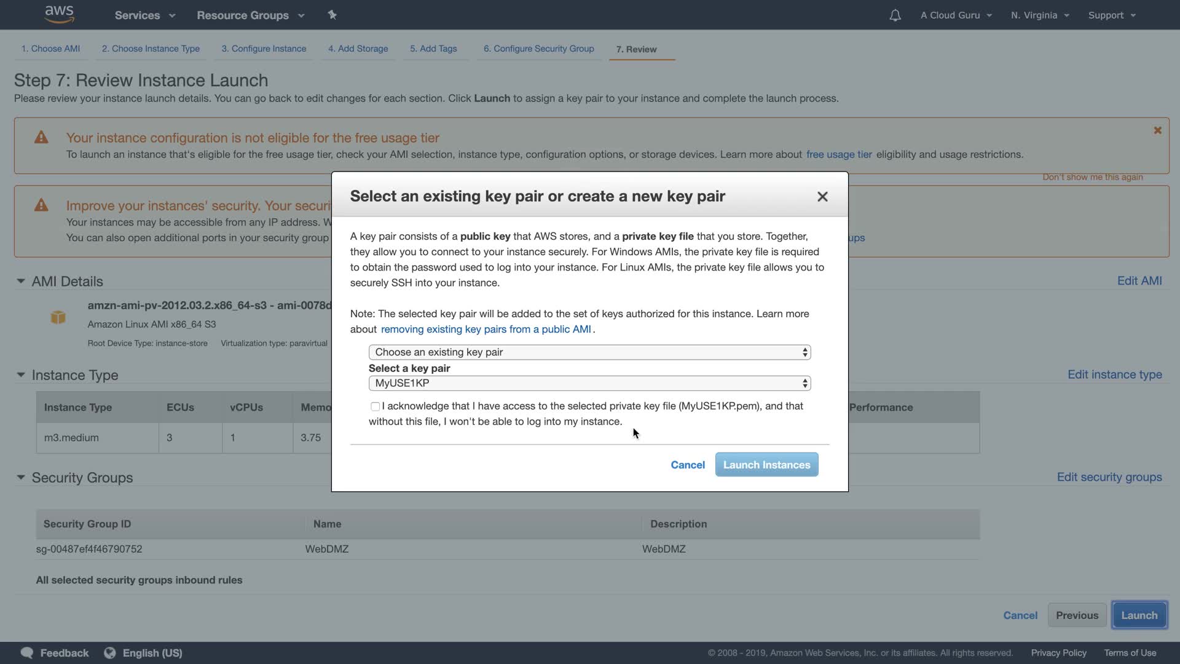Open the notifications bell icon
The image size is (1180, 664).
point(895,15)
